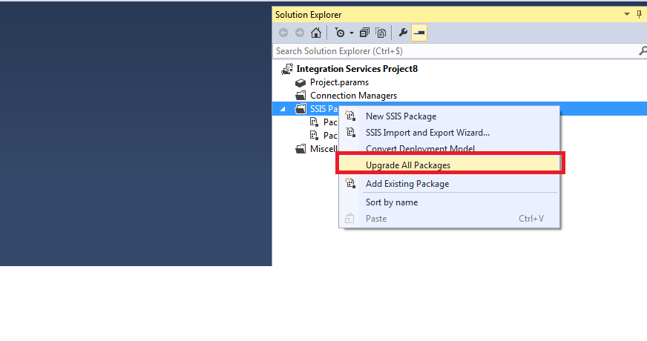Toggle the Show All Files icon
Image resolution: width=647 pixels, height=341 pixels.
[381, 33]
